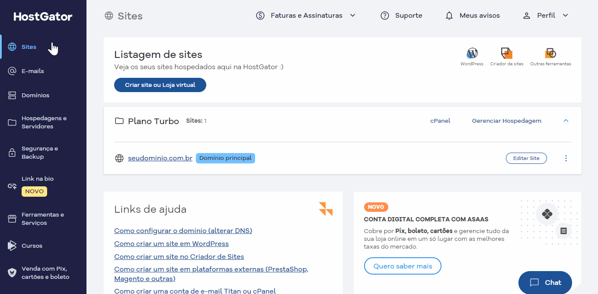The height and width of the screenshot is (294, 598).
Task: Click the E-mails at-sign icon
Action: [x=12, y=71]
